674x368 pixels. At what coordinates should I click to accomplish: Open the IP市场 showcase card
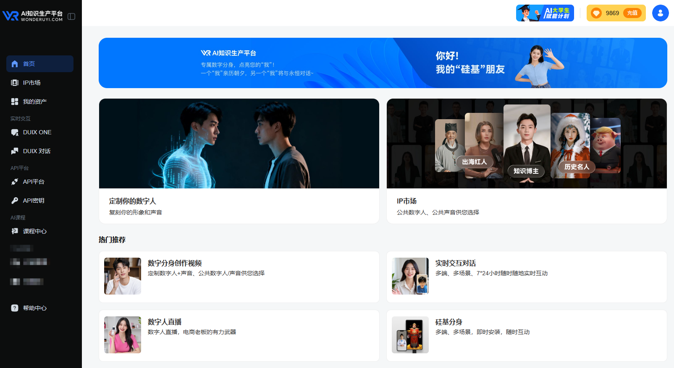coord(526,161)
